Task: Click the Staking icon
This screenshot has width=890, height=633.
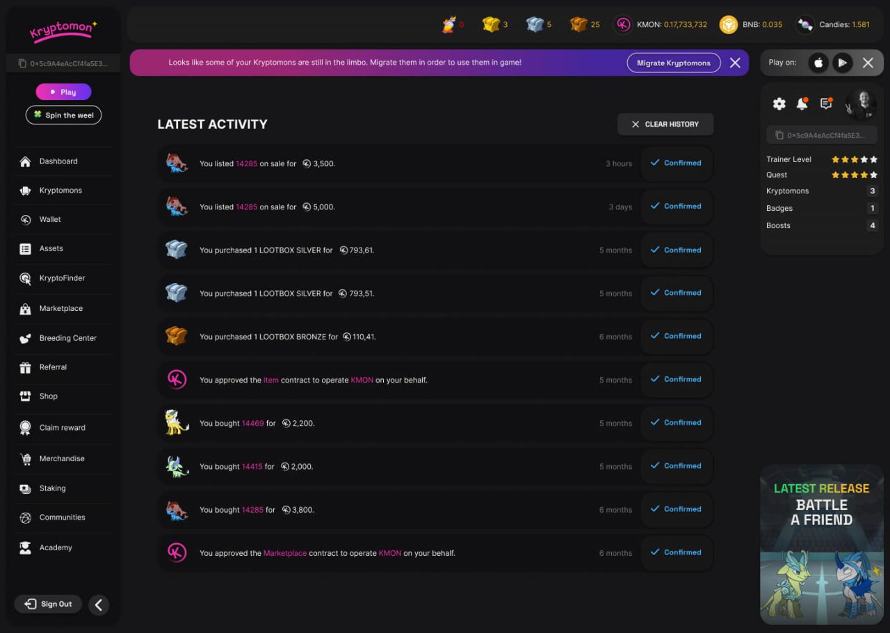Action: pyautogui.click(x=25, y=489)
